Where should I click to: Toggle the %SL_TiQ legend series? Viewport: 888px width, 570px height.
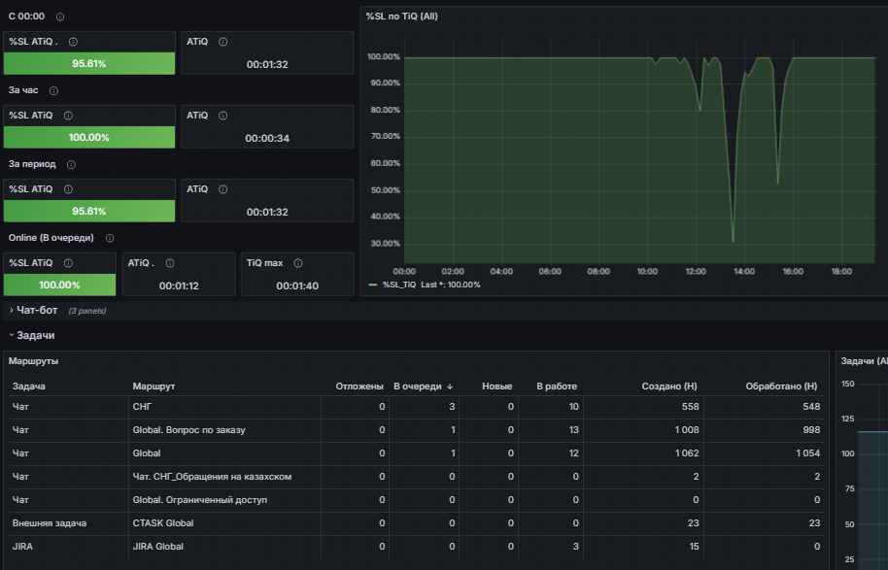pyautogui.click(x=399, y=285)
